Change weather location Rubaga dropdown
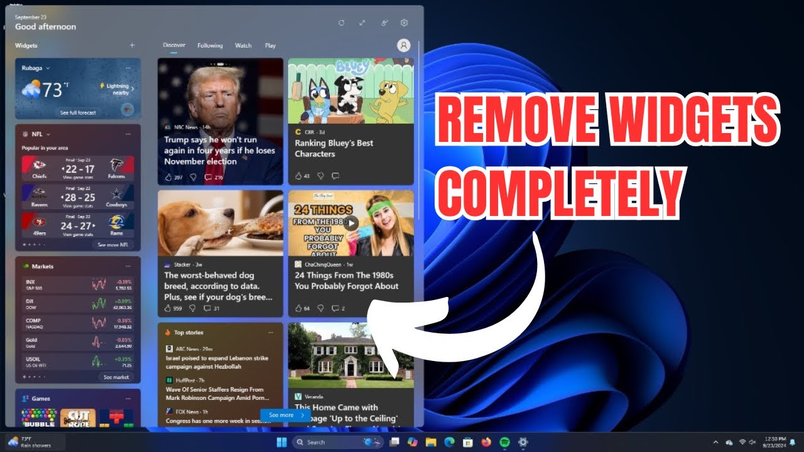Image resolution: width=804 pixels, height=452 pixels. tap(36, 68)
